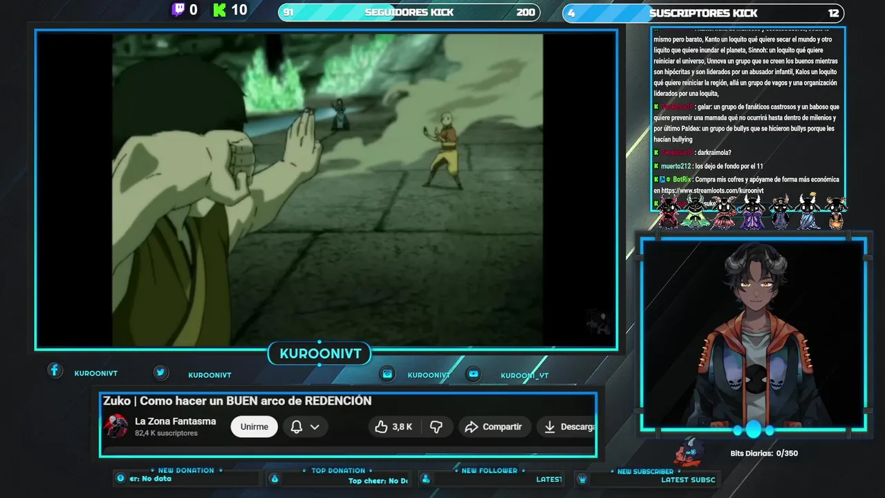This screenshot has width=885, height=498.
Task: Click the subscriber goal number 12
Action: [x=833, y=13]
